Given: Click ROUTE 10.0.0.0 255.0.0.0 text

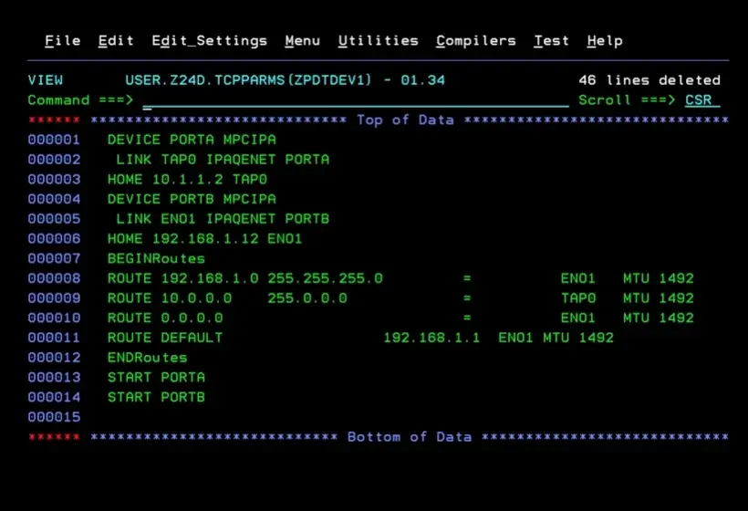Looking at the screenshot, I should 227,298.
